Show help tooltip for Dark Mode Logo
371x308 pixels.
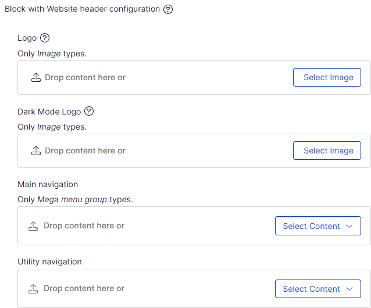89,111
